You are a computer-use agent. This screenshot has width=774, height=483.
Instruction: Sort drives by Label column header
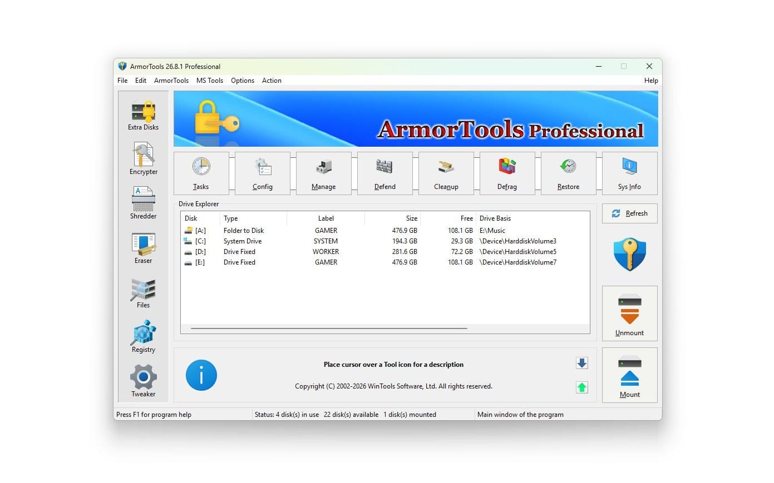[x=326, y=218]
